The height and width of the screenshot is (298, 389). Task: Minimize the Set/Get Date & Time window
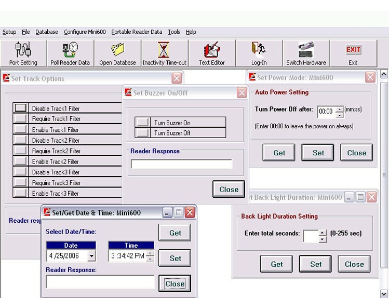(x=167, y=212)
